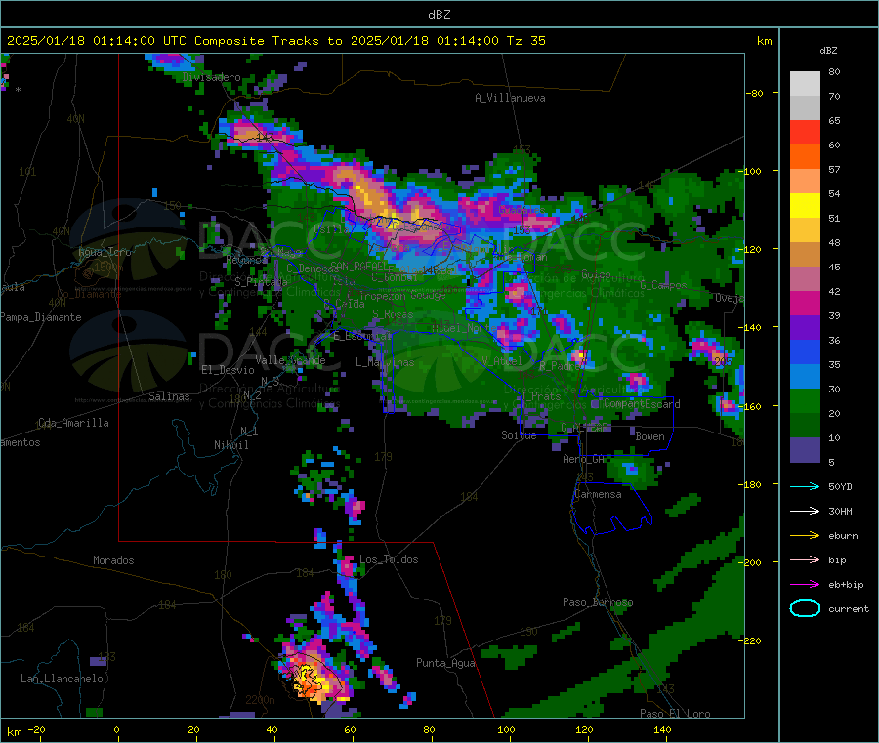Click the 'R_Padre' map label
The width and height of the screenshot is (879, 743).
pos(560,366)
